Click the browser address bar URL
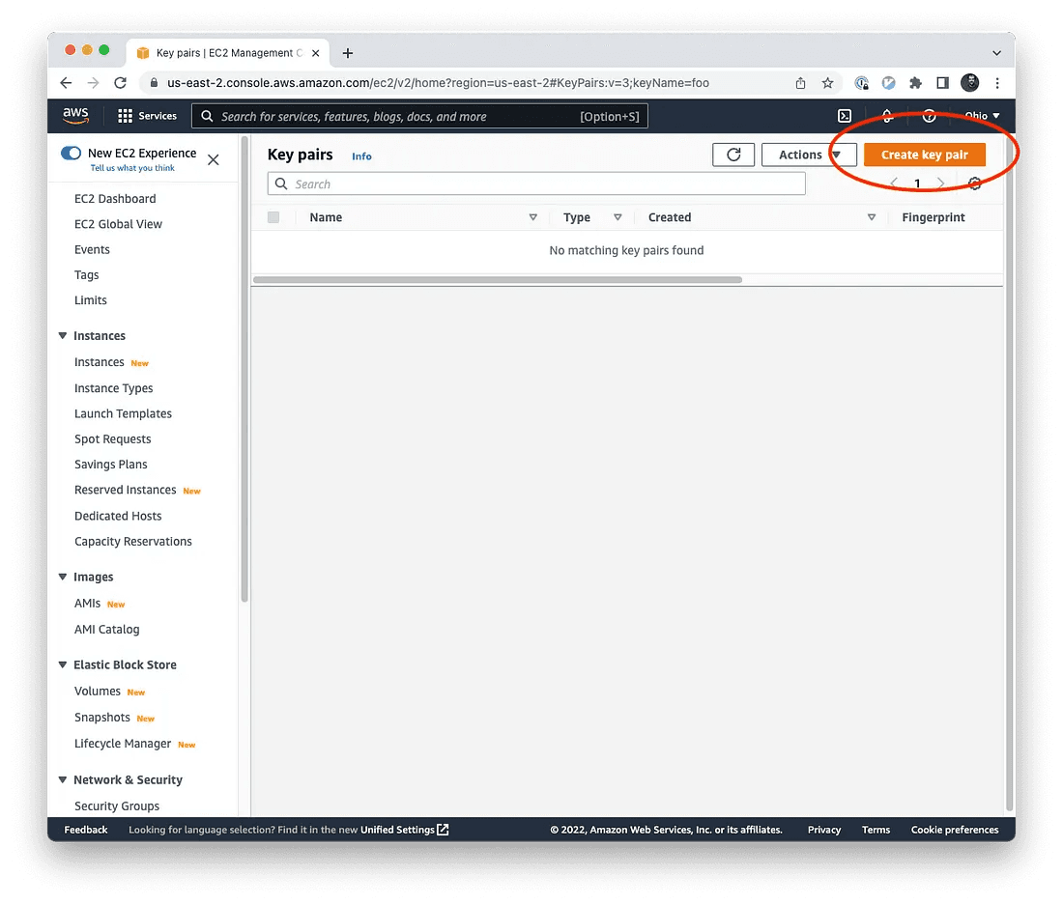The height and width of the screenshot is (904, 1063). click(438, 83)
